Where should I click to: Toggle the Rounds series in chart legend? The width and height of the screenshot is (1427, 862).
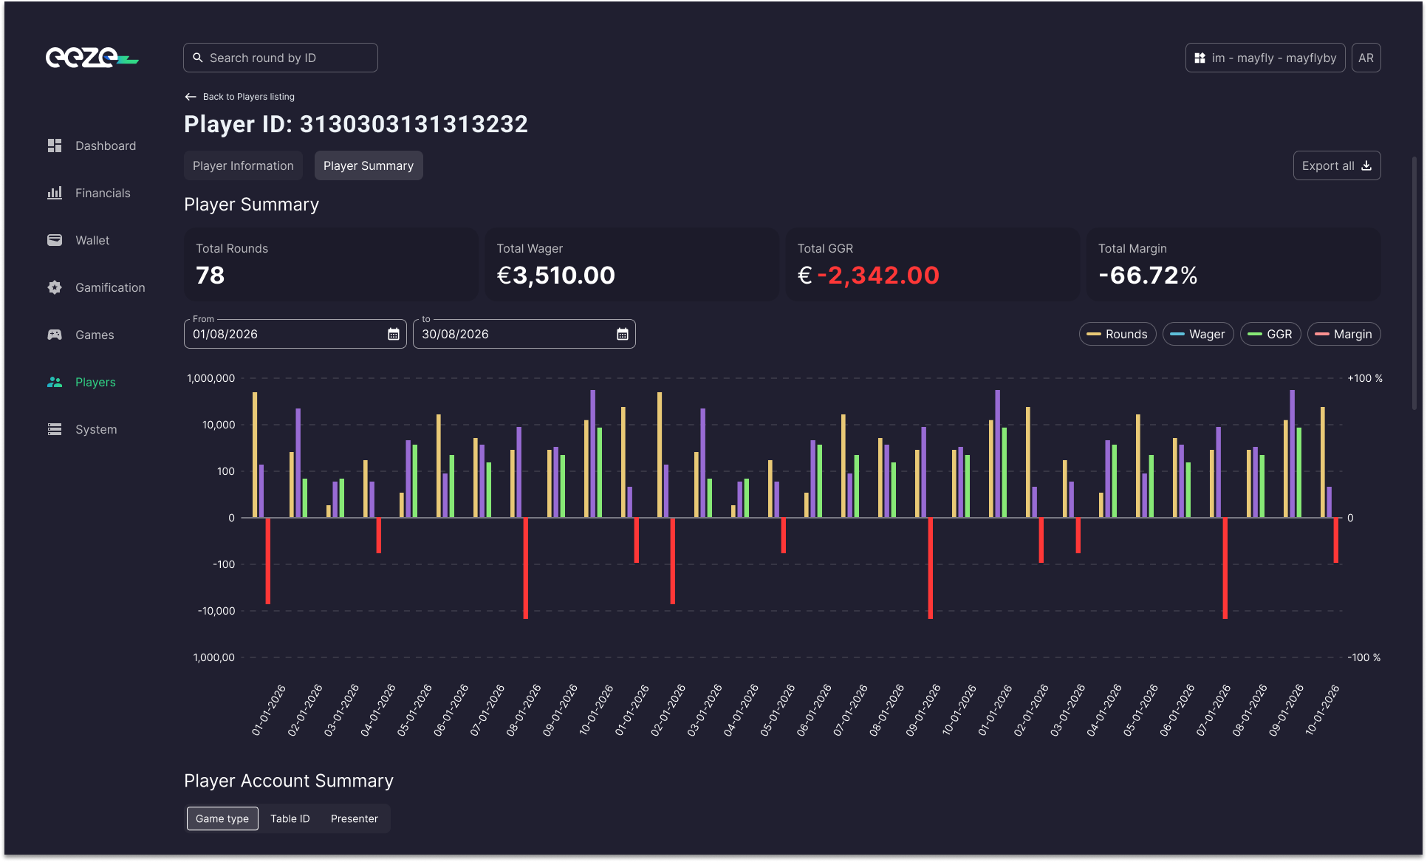click(1117, 334)
